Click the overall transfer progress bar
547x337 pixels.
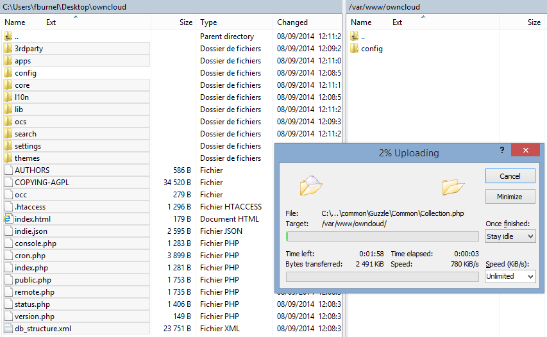tap(382, 277)
